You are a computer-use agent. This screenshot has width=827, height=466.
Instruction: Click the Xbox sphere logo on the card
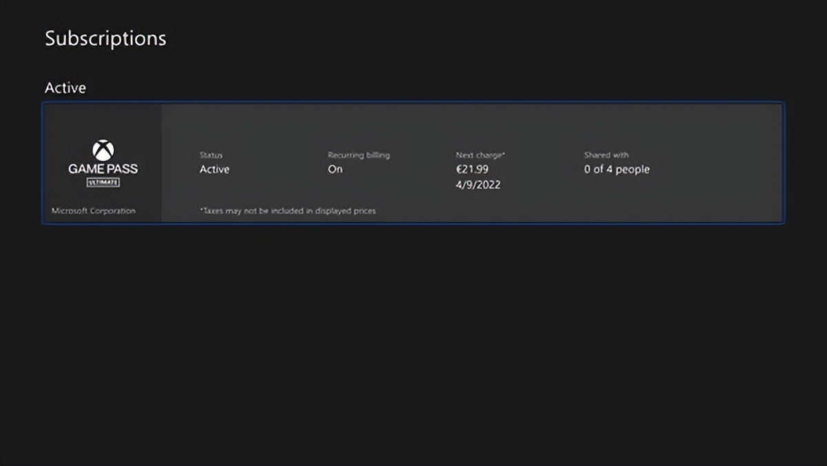point(102,151)
